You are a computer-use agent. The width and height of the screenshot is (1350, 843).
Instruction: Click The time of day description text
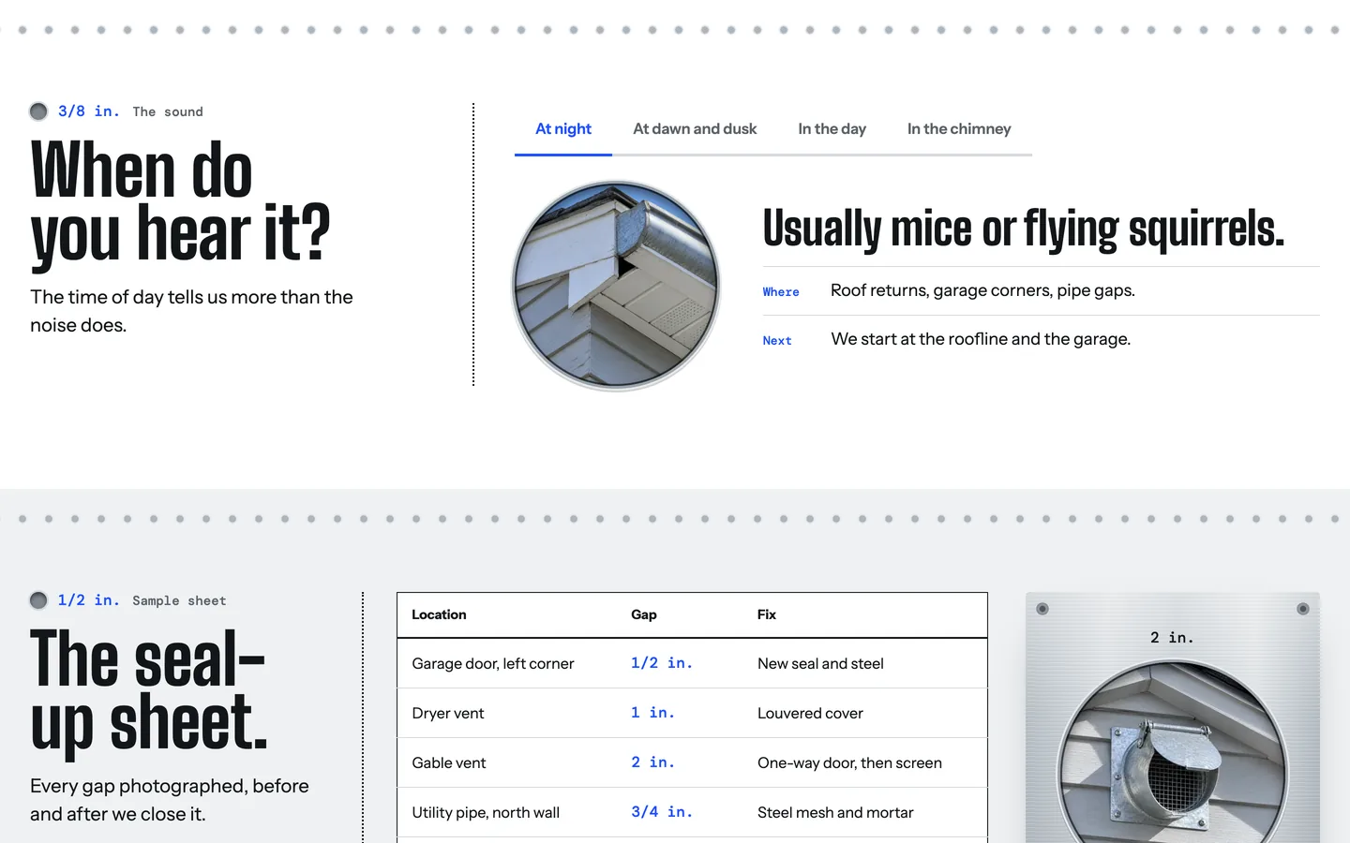(x=191, y=311)
